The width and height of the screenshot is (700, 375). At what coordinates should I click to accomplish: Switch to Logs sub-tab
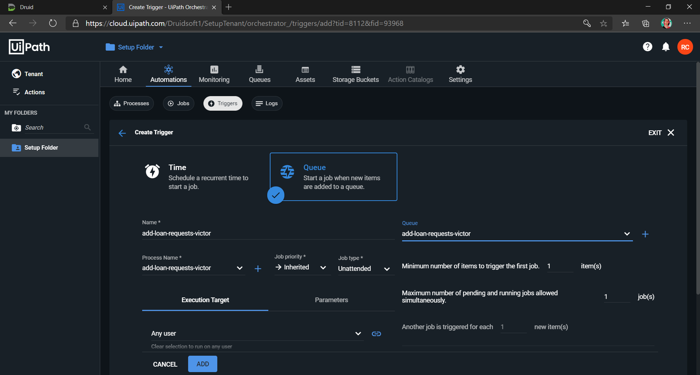coord(267,103)
